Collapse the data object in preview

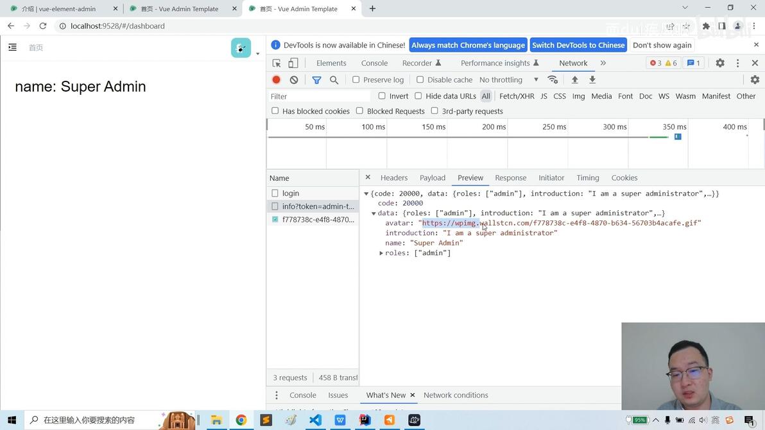pos(374,213)
